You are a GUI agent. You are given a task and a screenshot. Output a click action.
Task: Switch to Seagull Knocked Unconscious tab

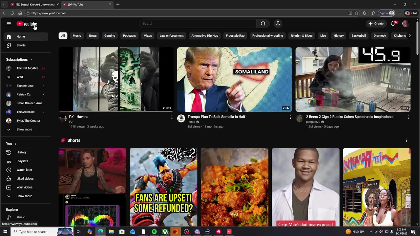[34, 4]
